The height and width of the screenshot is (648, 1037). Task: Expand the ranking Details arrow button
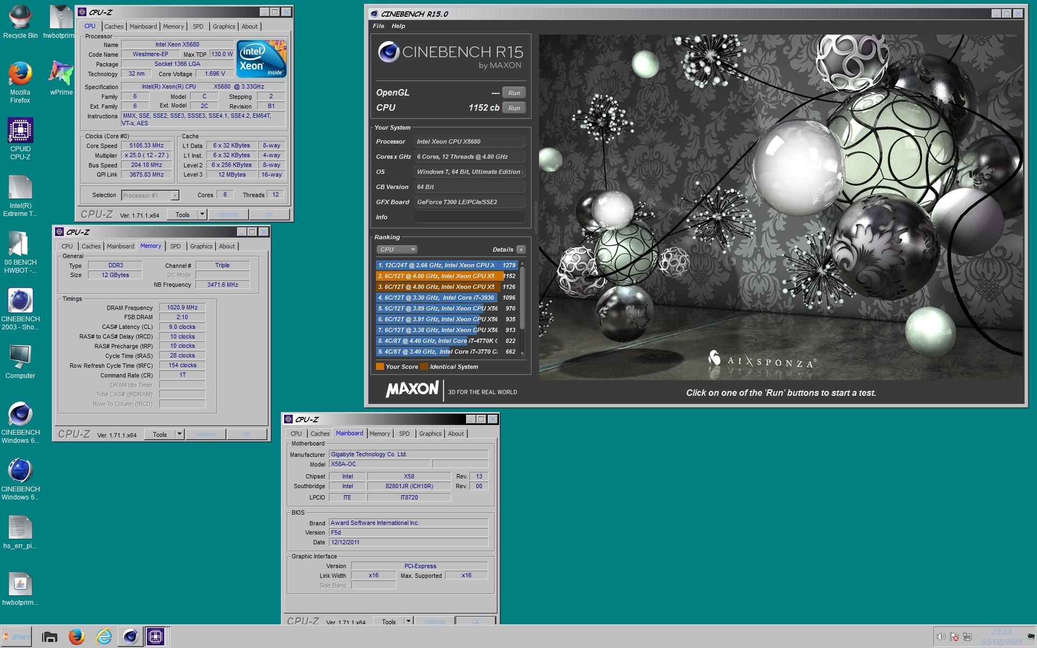pyautogui.click(x=521, y=249)
